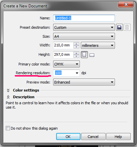Select portrait page orientation
The height and width of the screenshot is (147, 137).
click(x=84, y=54)
